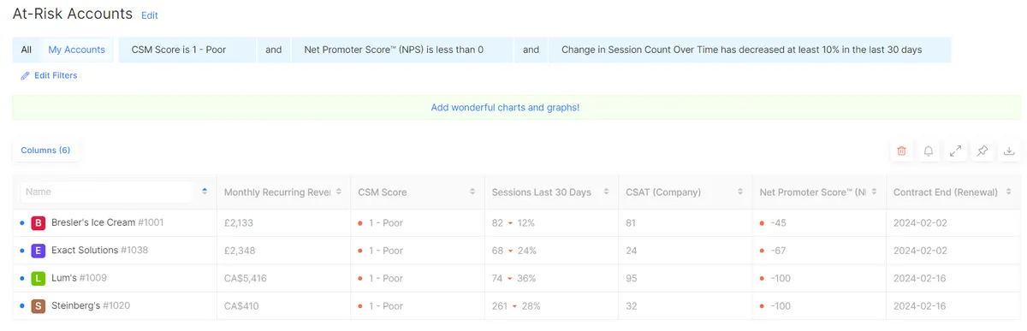Screen dimensions: 1027x331
Task: Click sessions value 261 ▾ 28%
Action: tap(516, 305)
